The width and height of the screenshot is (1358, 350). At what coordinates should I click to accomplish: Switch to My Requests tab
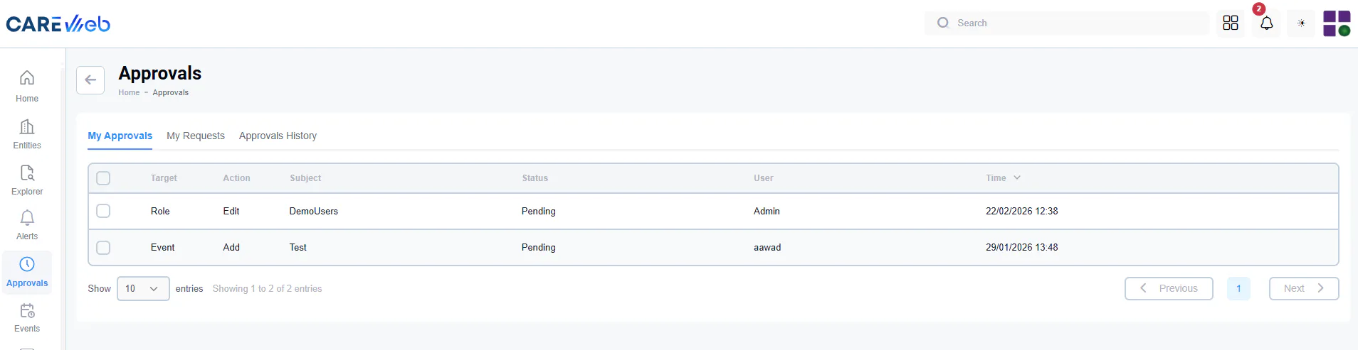click(x=196, y=136)
